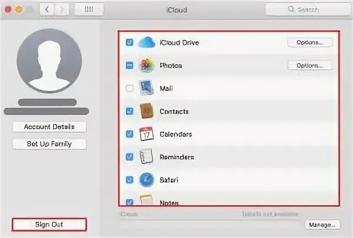Open Account Details

pyautogui.click(x=49, y=127)
